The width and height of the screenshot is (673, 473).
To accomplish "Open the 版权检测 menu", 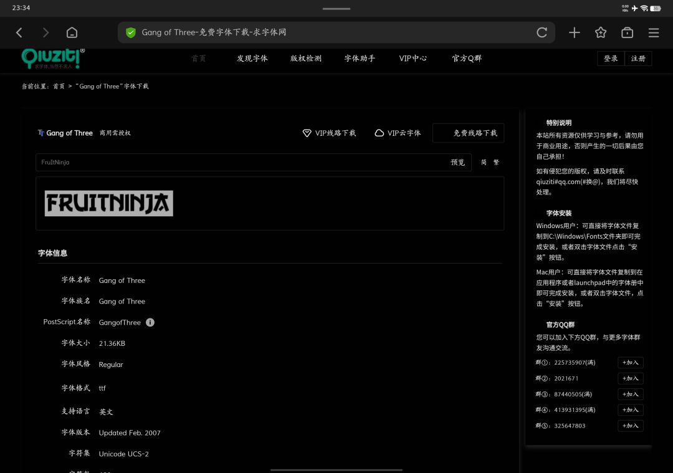I will click(x=305, y=59).
